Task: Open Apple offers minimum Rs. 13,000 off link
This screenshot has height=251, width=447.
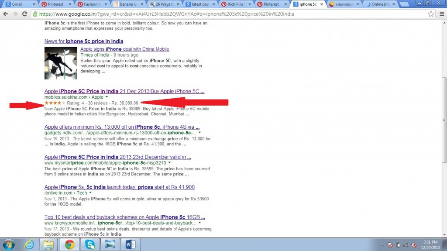Action: point(122,127)
